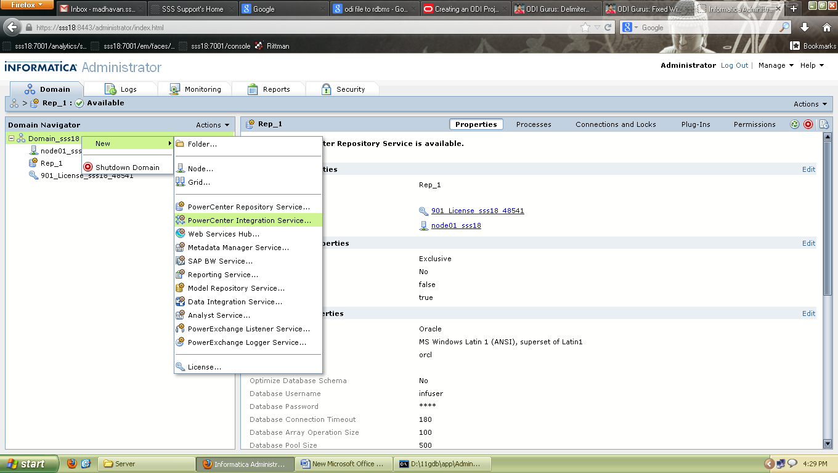Open the Firefox application menu button
Viewport: 838px width, 473px height.
[26, 5]
